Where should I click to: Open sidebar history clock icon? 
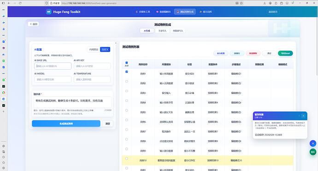[3, 157]
